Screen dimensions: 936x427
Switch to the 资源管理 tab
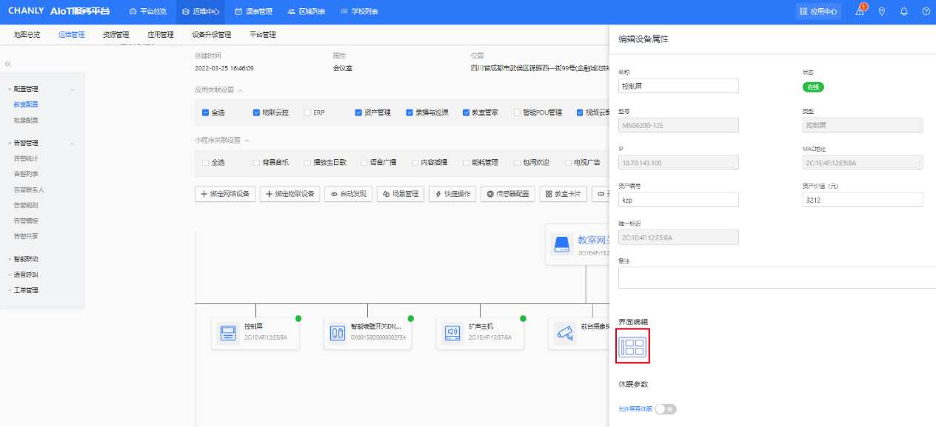point(116,35)
